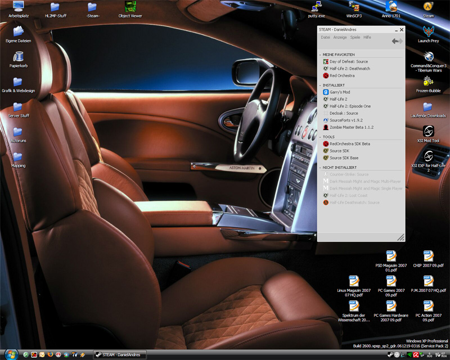This screenshot has height=360, width=450.
Task: Select Red Orchestra in favorites
Action: coord(341,75)
